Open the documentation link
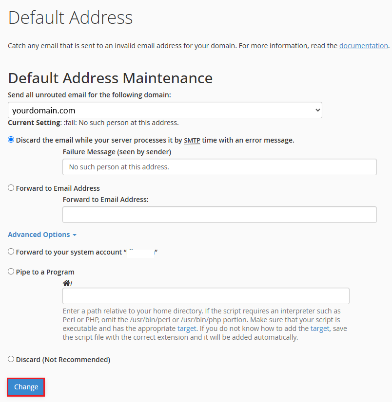392x402 pixels. 363,46
